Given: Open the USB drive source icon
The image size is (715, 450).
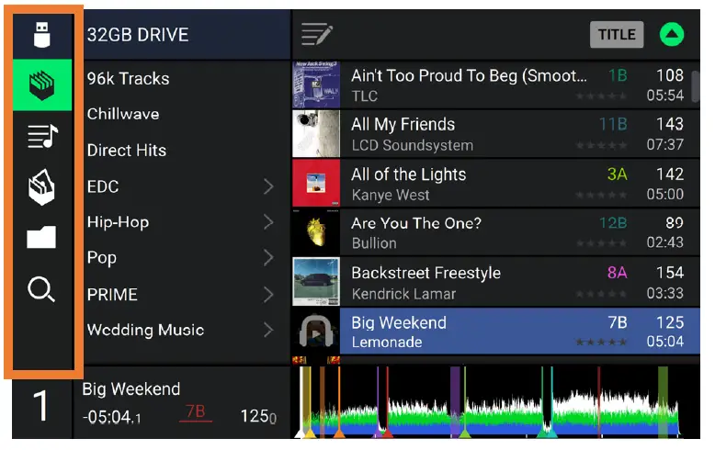Looking at the screenshot, I should 42,35.
